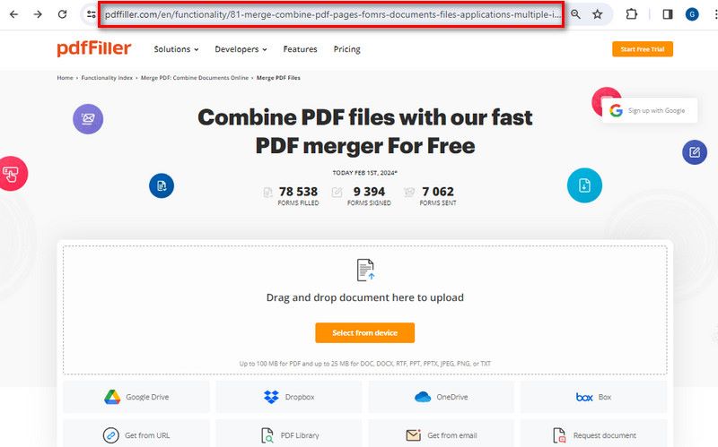Expand the Solutions dropdown menu
This screenshot has height=447, width=718.
coord(176,49)
